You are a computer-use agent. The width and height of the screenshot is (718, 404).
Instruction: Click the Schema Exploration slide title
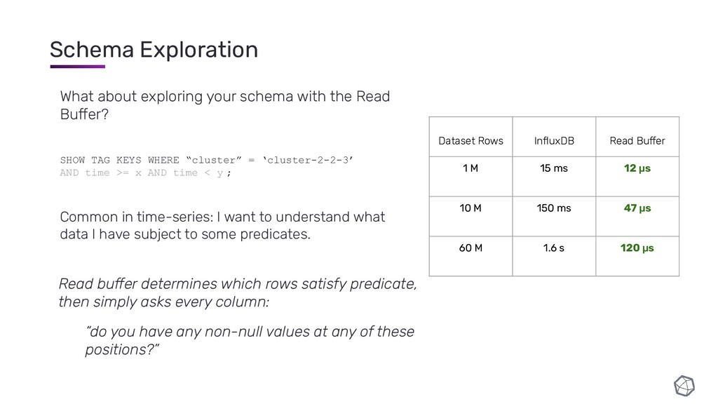point(154,50)
